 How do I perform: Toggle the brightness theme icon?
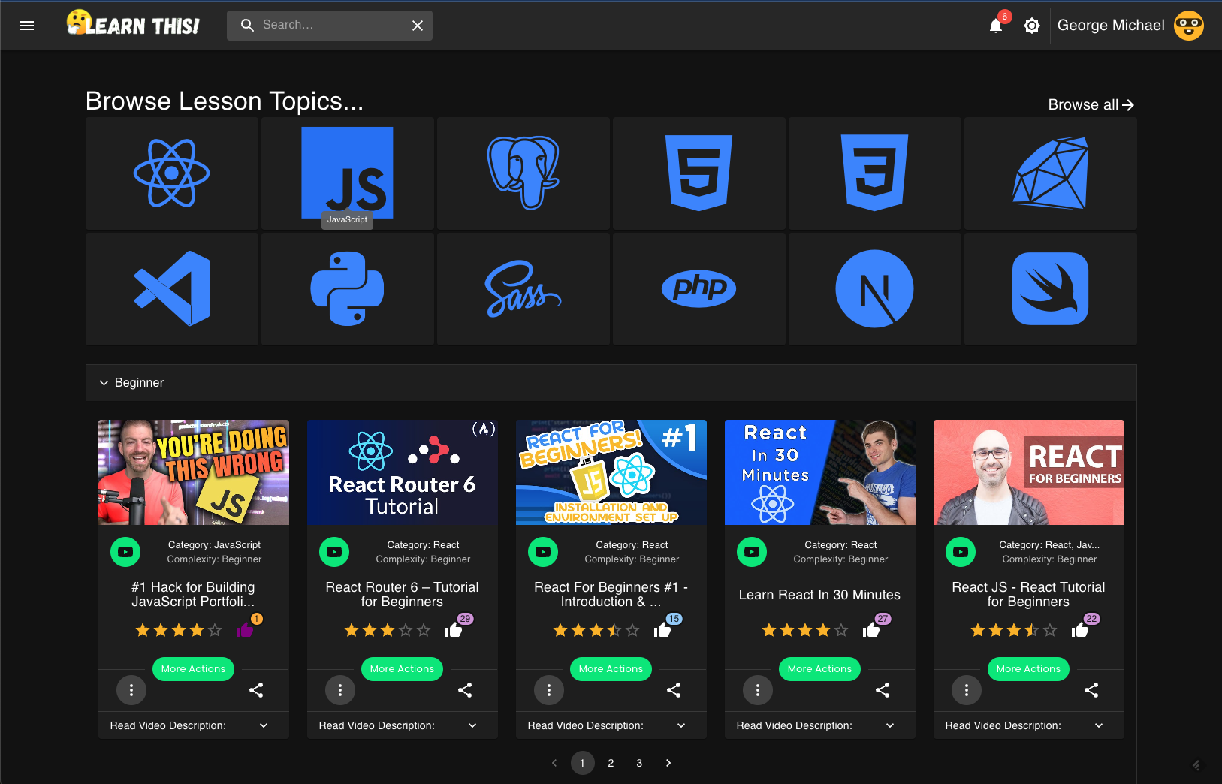tap(1032, 26)
